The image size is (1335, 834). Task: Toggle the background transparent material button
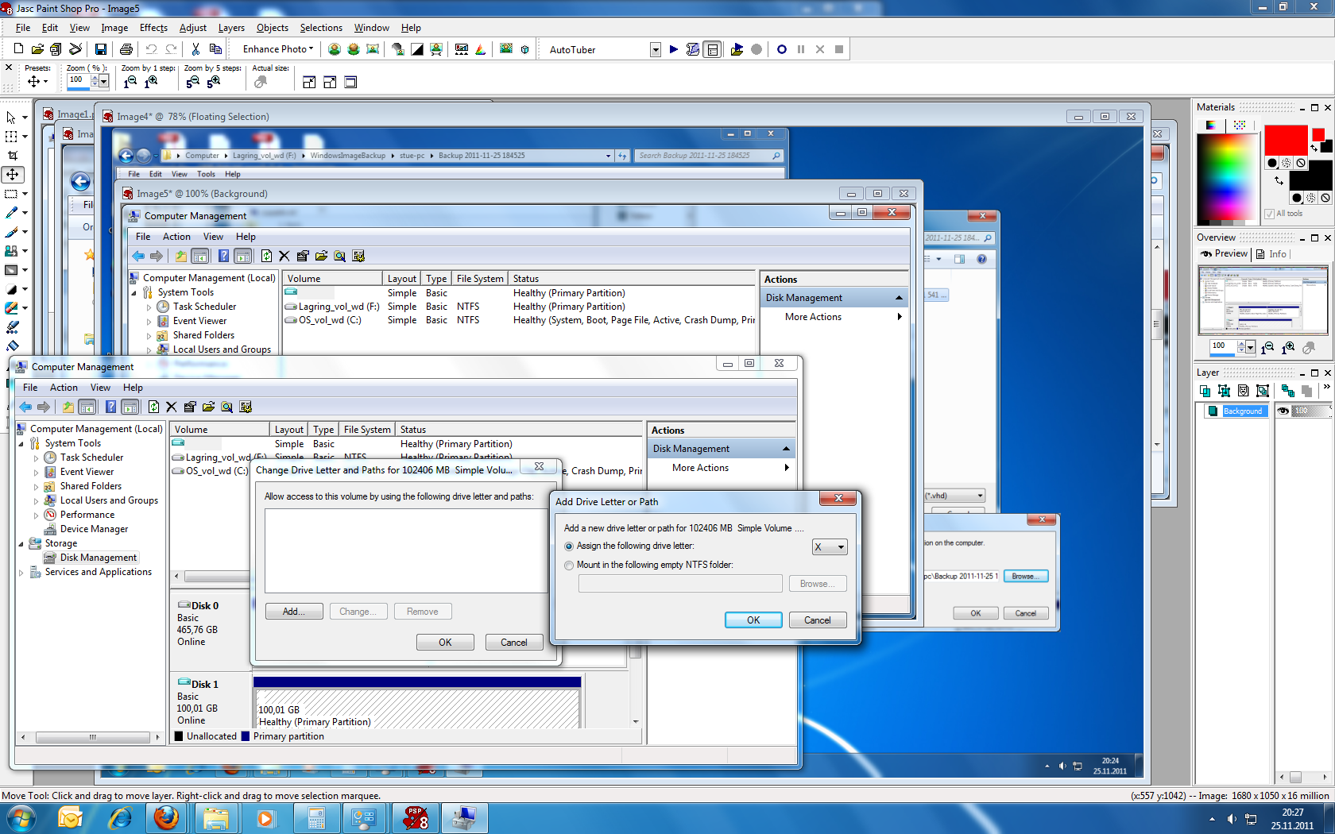[1325, 198]
